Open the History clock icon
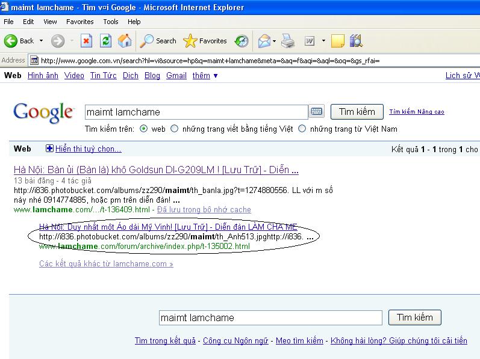 pos(242,41)
